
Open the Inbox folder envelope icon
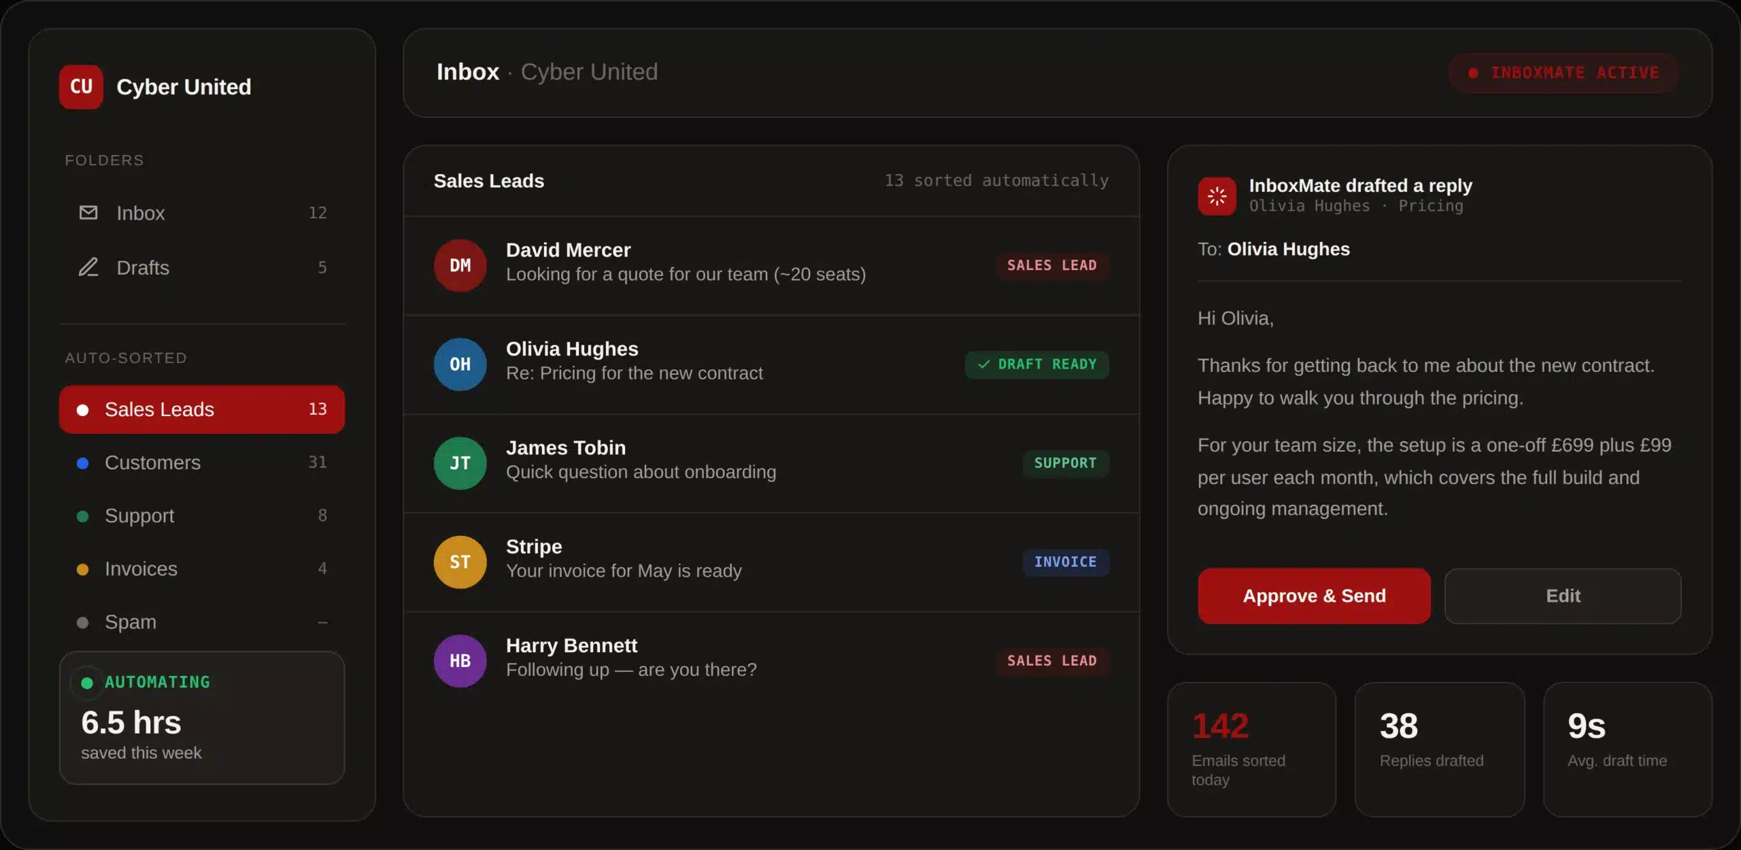pos(88,213)
